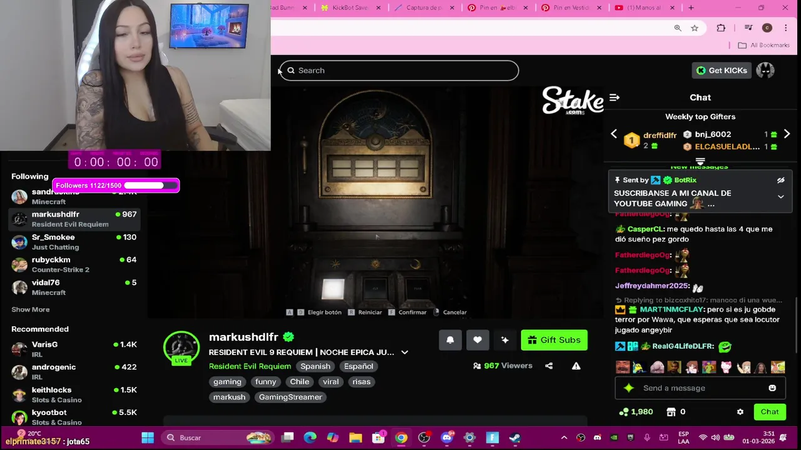The height and width of the screenshot is (450, 801).
Task: Toggle the notification bell for markushdlfr
Action: coord(450,340)
